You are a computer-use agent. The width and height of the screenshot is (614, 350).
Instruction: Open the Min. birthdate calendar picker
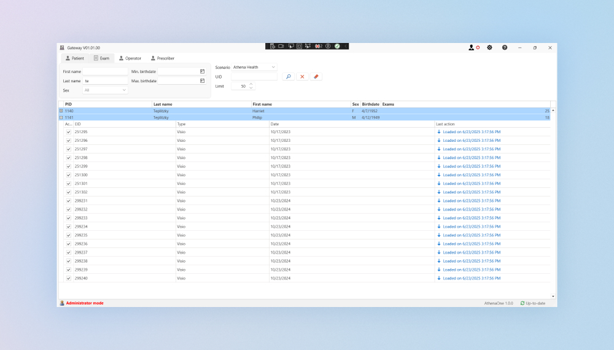pyautogui.click(x=203, y=71)
